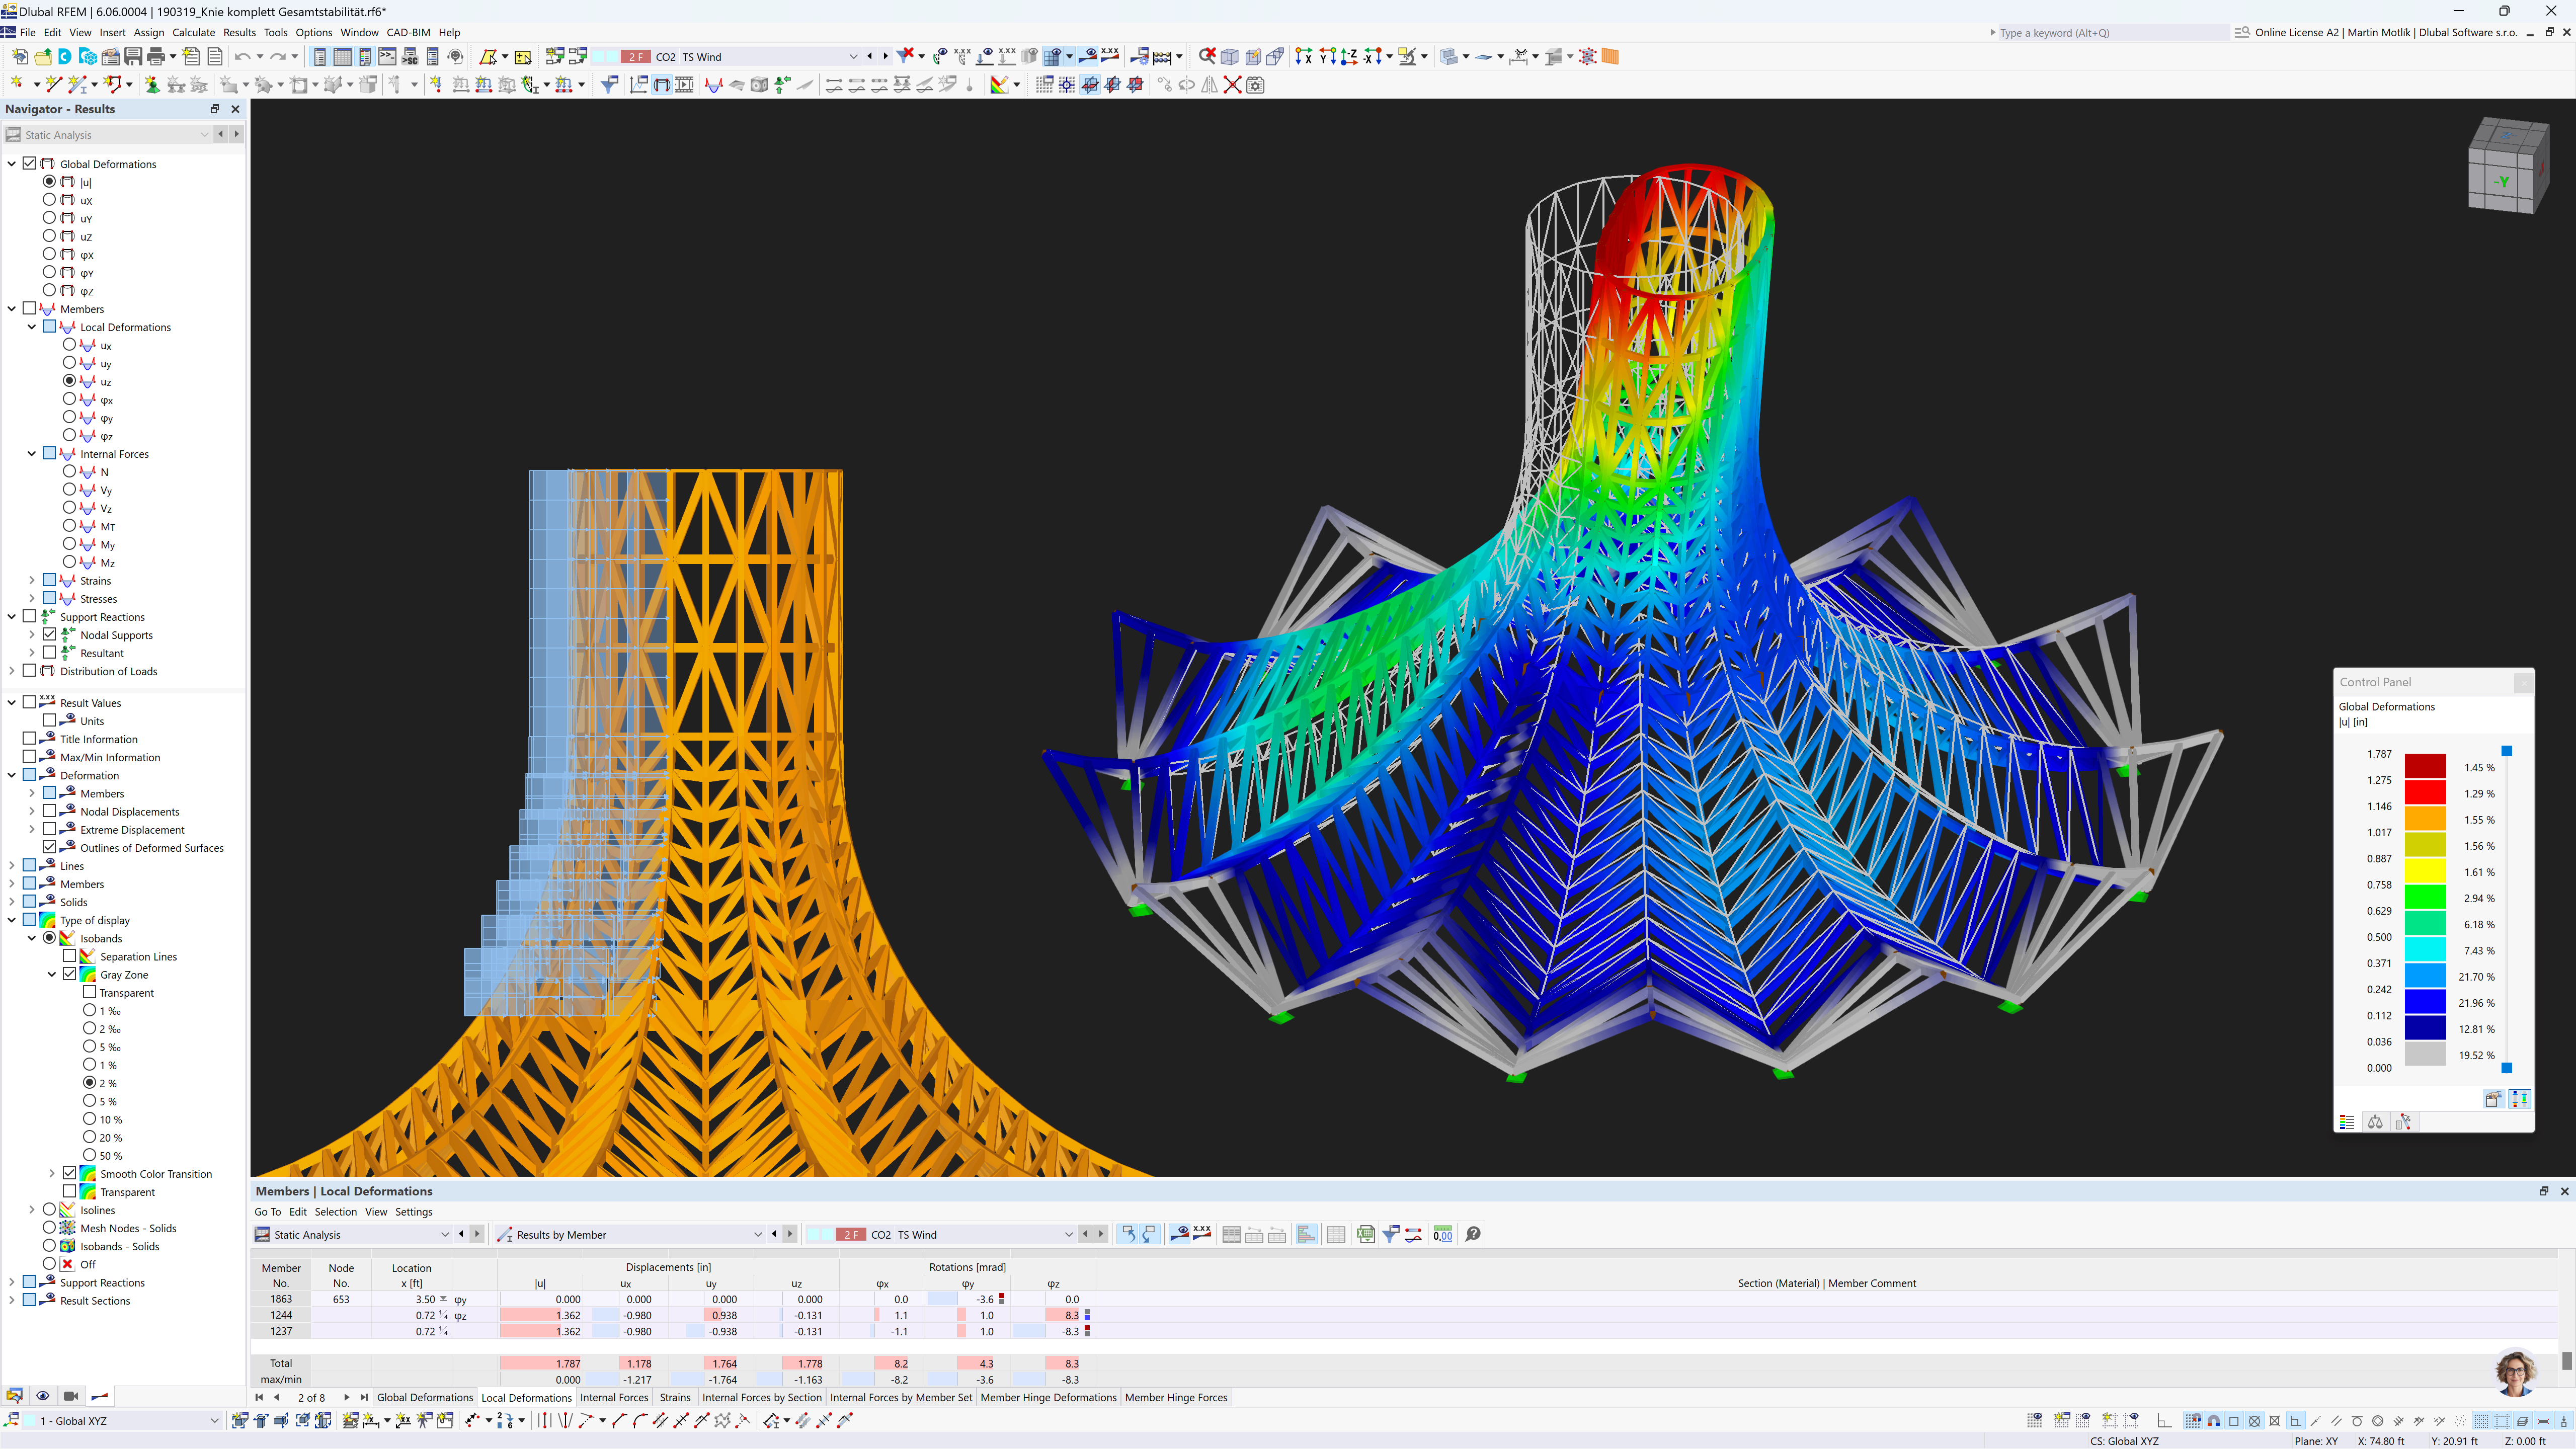Select the uz local deformation radio button

tap(70, 381)
